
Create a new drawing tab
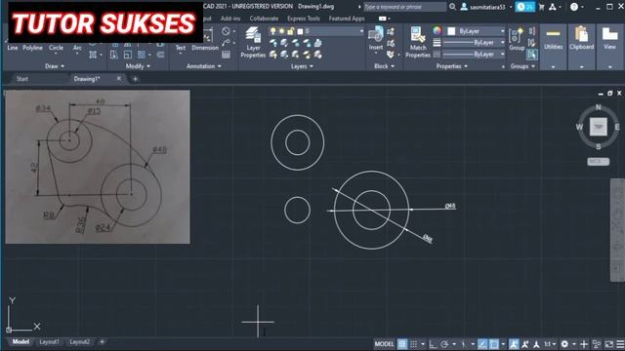[135, 79]
